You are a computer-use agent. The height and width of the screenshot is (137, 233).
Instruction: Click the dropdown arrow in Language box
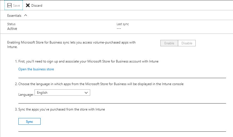coord(86,93)
